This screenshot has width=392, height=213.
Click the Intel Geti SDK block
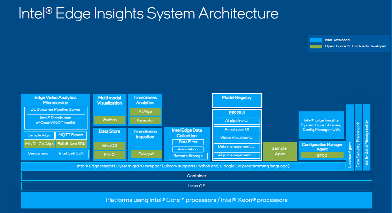pos(72,153)
